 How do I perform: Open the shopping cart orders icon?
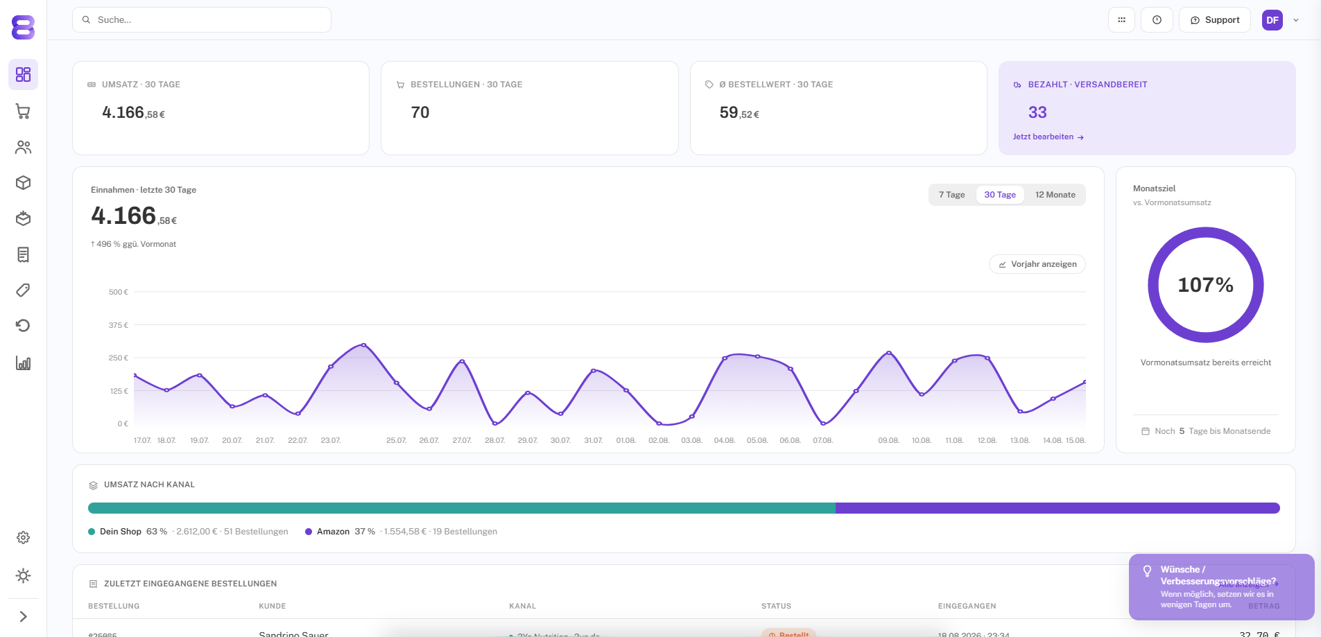[23, 112]
